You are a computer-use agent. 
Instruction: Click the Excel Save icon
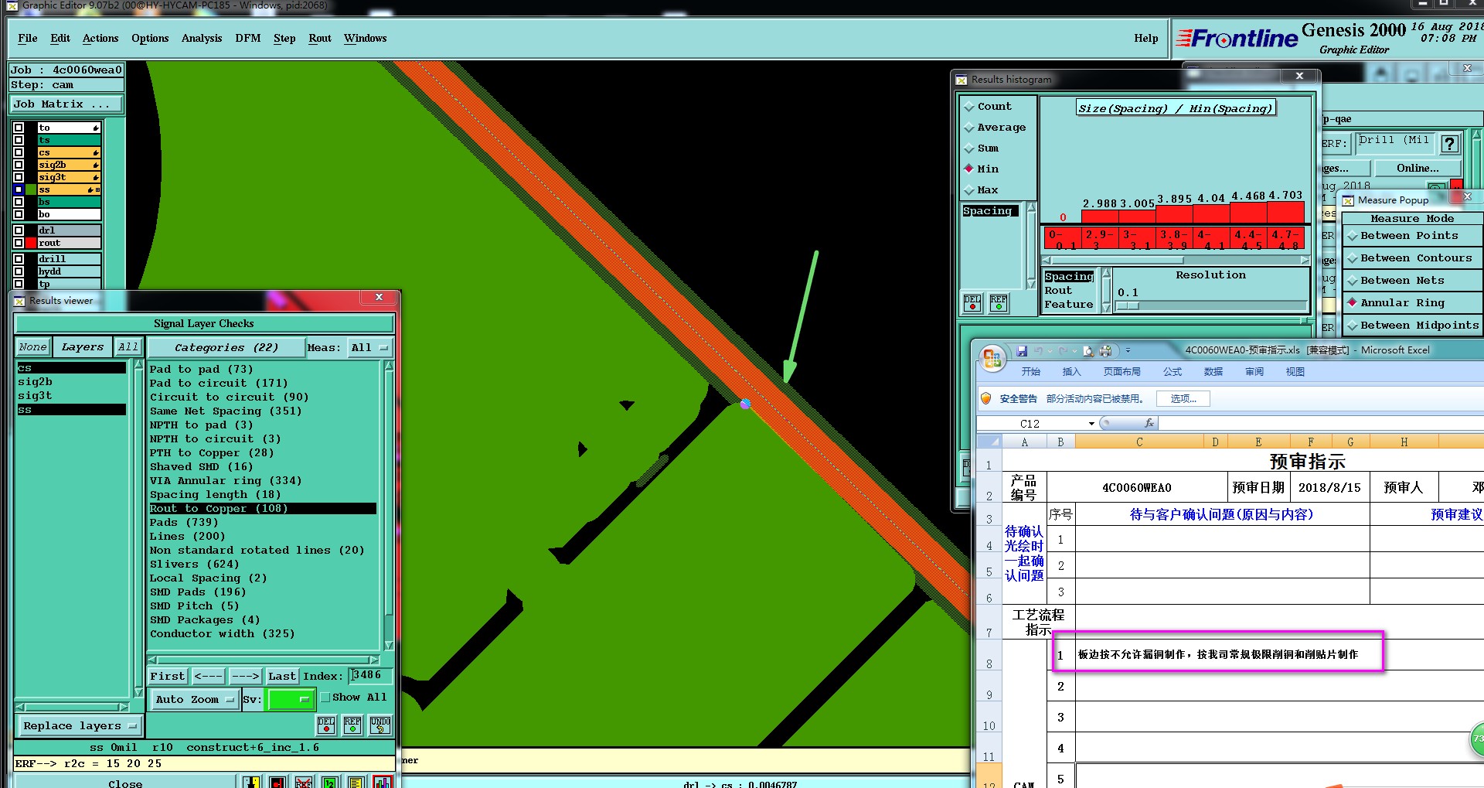pos(1022,351)
